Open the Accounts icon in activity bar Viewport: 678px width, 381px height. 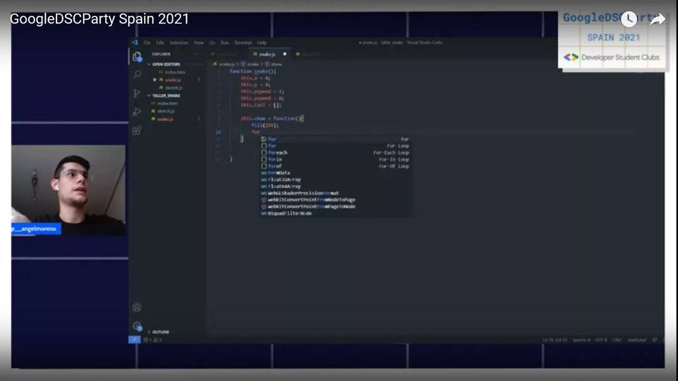[137, 308]
